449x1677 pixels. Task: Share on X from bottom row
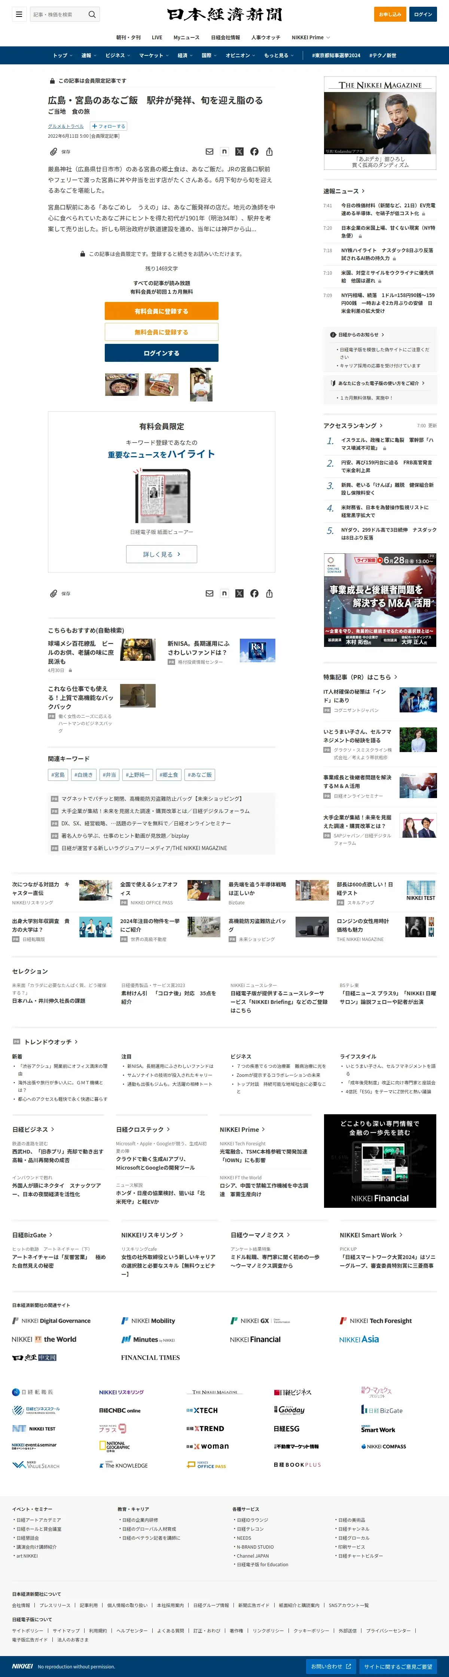[x=239, y=594]
